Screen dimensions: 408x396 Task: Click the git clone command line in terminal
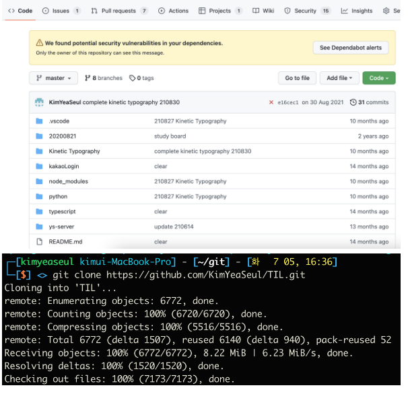179,275
